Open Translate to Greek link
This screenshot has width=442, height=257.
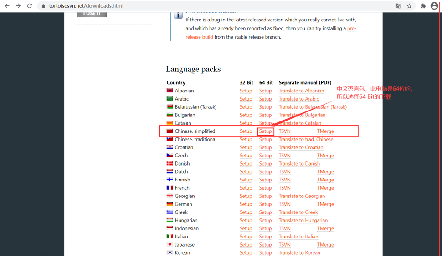click(298, 212)
